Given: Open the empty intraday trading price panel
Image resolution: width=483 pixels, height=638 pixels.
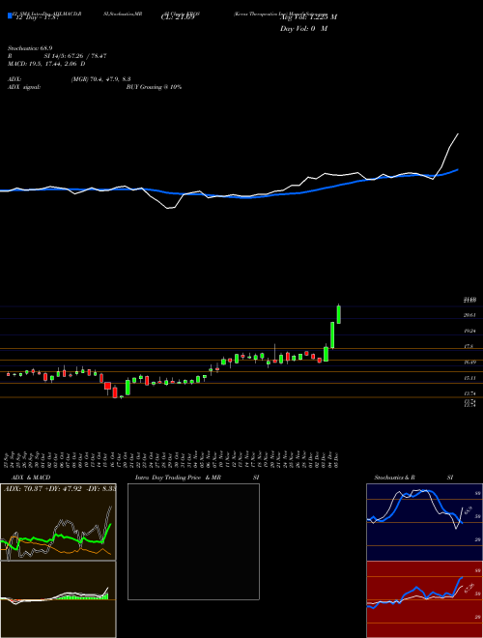Looking at the screenshot, I should (193, 541).
